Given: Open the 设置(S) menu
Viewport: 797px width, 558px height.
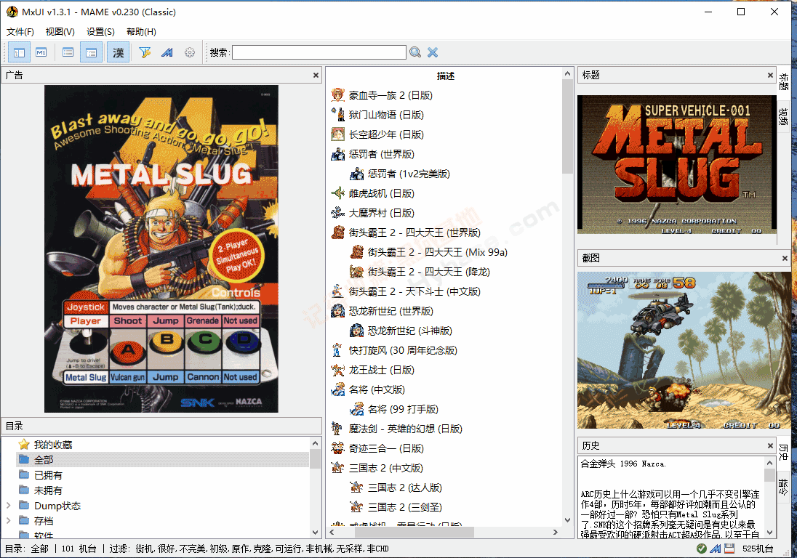Looking at the screenshot, I should [x=100, y=31].
